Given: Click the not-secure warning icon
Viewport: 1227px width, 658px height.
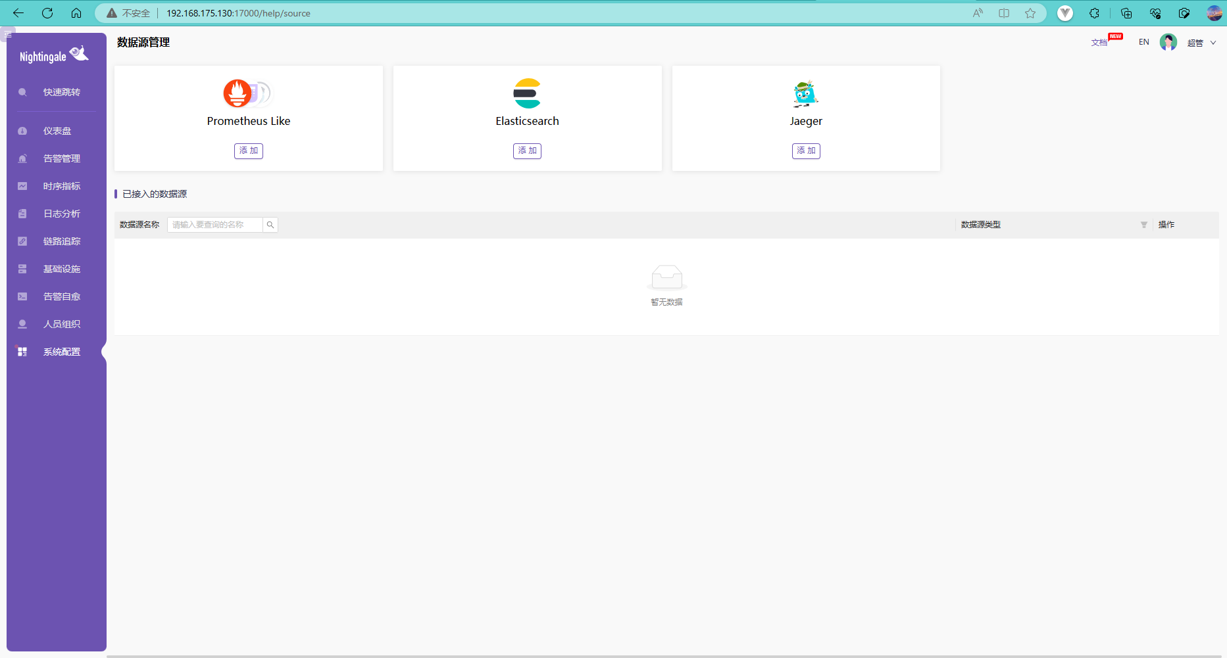Looking at the screenshot, I should tap(112, 13).
